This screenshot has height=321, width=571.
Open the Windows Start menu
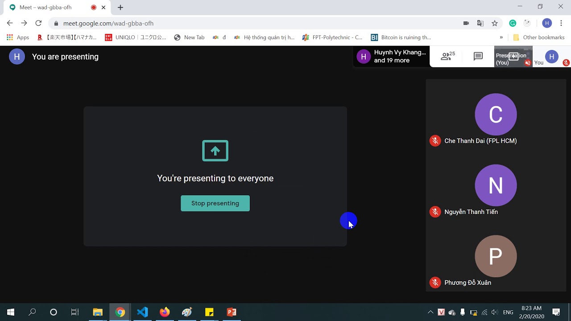(11, 312)
